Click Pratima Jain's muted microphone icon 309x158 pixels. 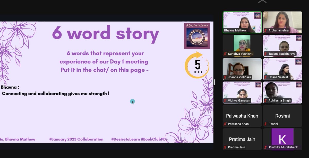click(225, 147)
